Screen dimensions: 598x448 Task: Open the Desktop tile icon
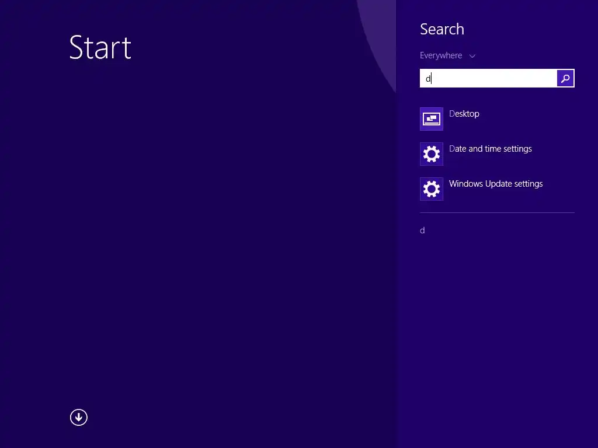click(432, 119)
